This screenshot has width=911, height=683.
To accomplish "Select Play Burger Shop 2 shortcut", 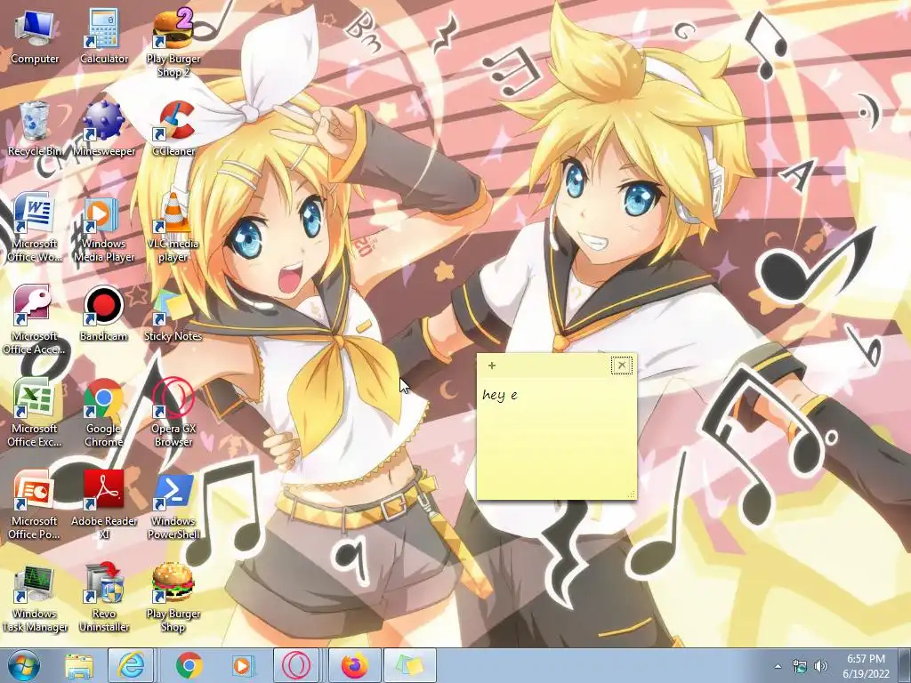I will click(x=173, y=44).
